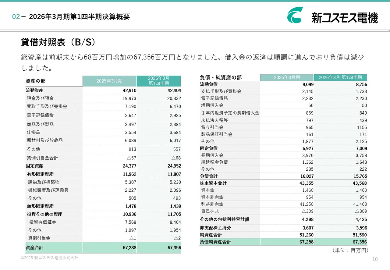The width and height of the screenshot is (390, 270).
Task: Select the 2025年3月期 header in assets table
Action: tap(109, 81)
